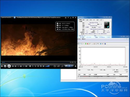Click the highlight pen icon in Performance Monitor

pos(90,44)
